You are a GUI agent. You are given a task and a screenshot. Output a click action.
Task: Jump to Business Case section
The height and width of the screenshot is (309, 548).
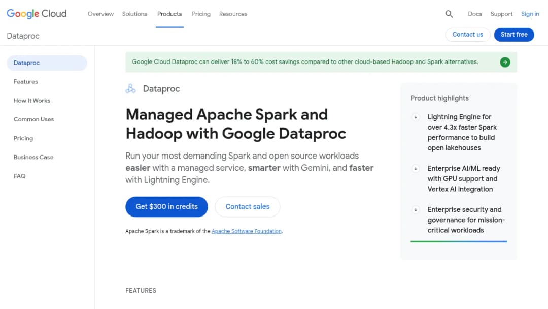[33, 158]
